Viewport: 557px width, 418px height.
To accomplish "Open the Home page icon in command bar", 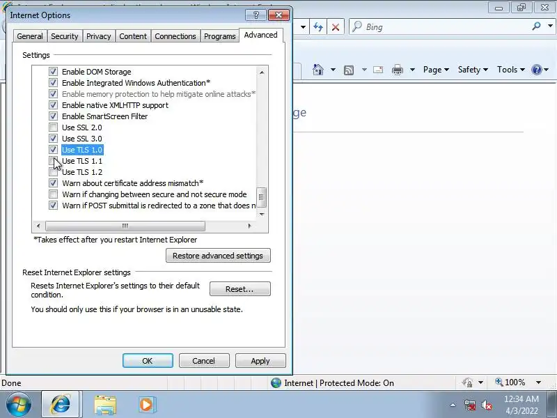I will click(x=318, y=69).
